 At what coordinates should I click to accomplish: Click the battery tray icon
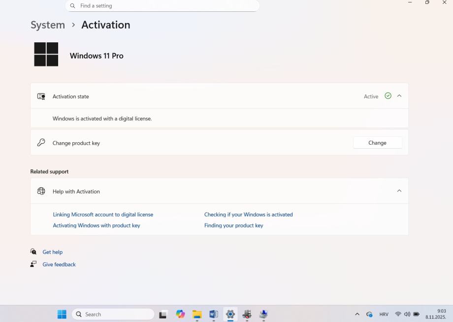click(416, 314)
